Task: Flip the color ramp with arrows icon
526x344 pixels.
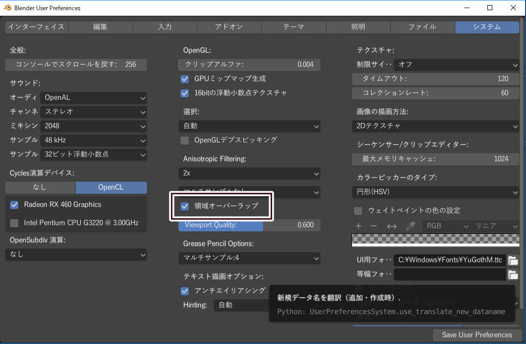Action: 392,226
